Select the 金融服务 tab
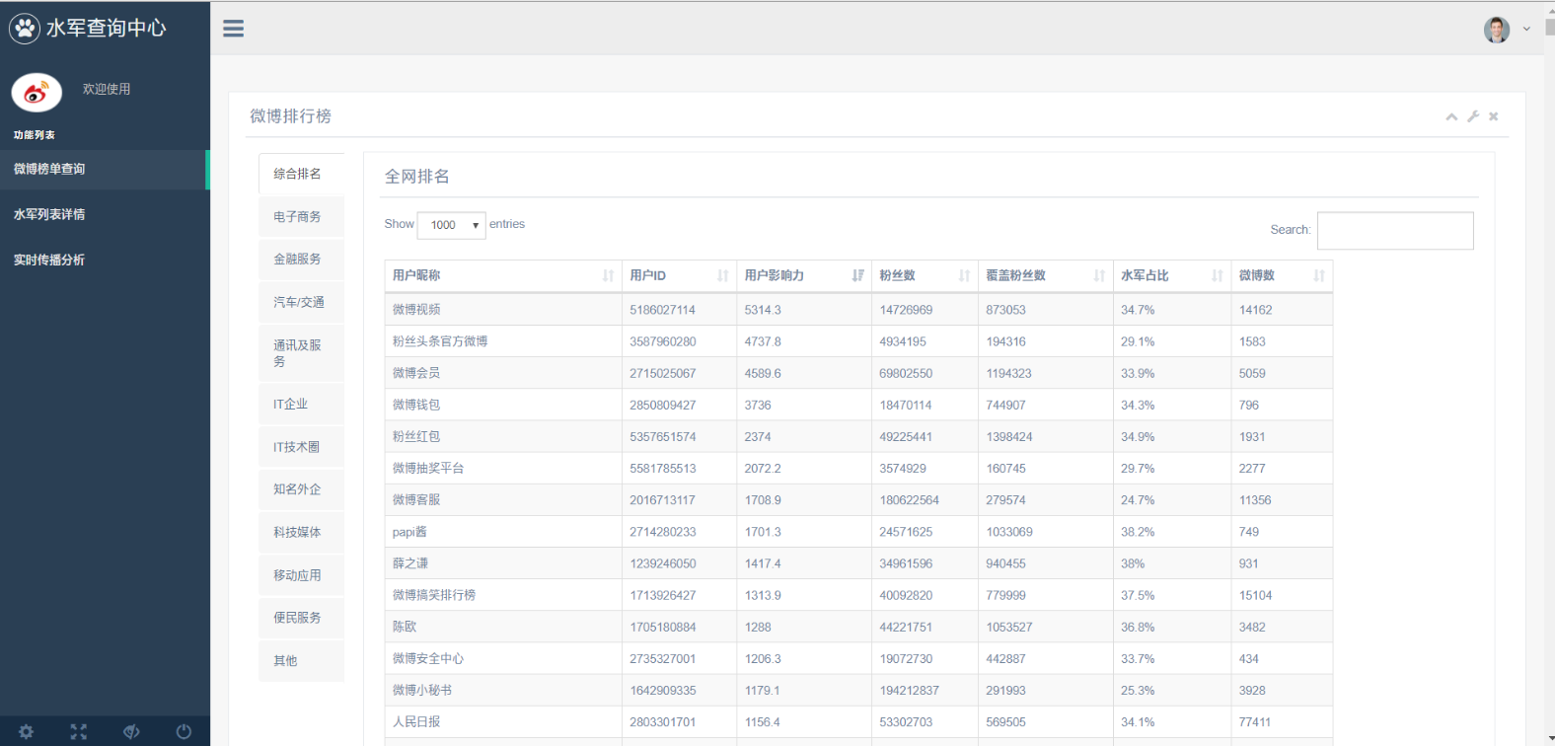1555x746 pixels. 301,260
